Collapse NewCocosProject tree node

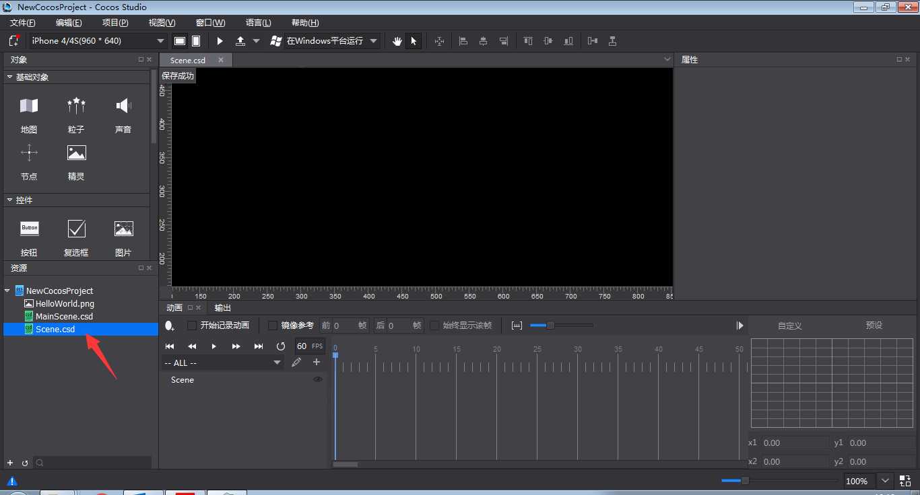[x=7, y=291]
